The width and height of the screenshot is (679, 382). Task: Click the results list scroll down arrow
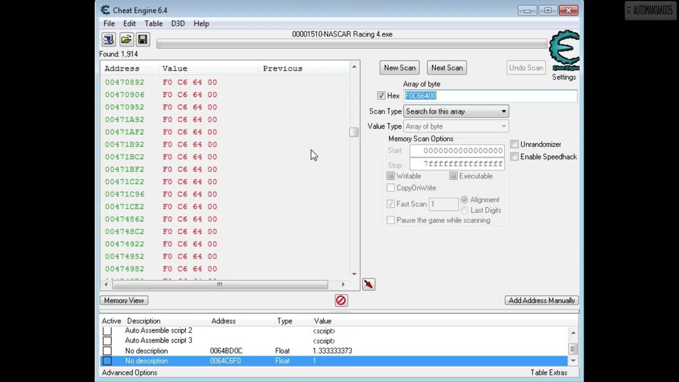point(354,274)
